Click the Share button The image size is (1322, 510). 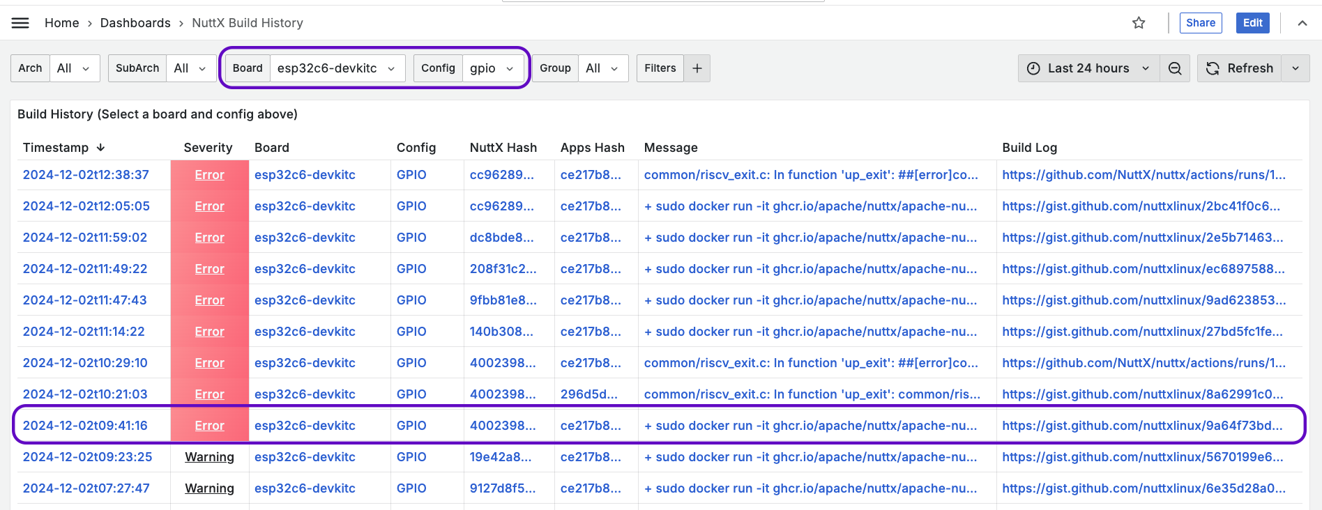click(1201, 23)
